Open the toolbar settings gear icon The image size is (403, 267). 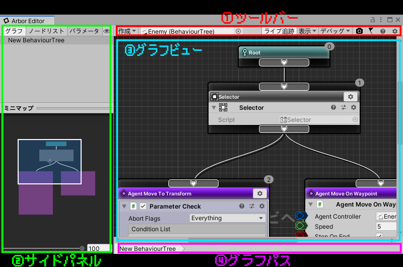(x=394, y=31)
